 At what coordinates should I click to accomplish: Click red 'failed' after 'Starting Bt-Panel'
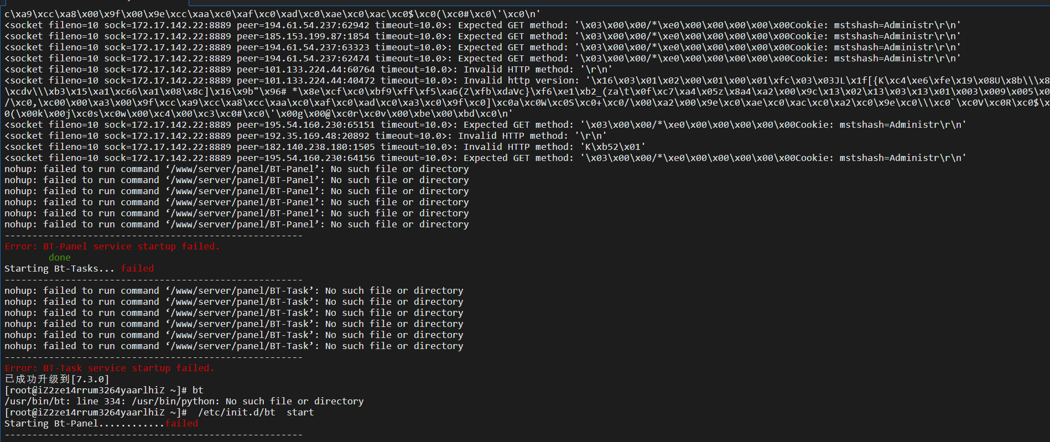tap(181, 423)
